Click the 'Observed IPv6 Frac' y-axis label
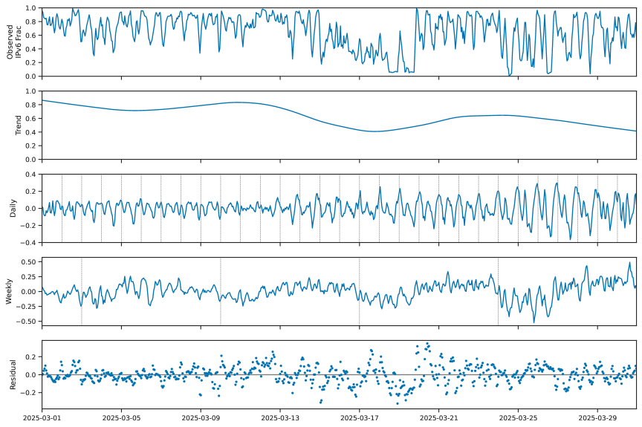 tap(13, 42)
